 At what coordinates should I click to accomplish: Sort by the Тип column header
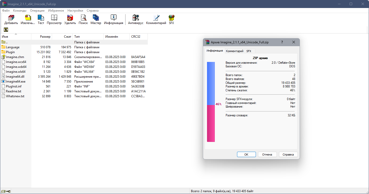(88, 37)
